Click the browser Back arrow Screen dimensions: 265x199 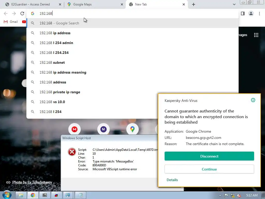pyautogui.click(x=6, y=13)
